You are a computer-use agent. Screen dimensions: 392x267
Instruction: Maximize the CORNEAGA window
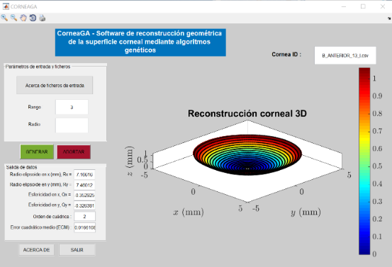tap(363, 6)
